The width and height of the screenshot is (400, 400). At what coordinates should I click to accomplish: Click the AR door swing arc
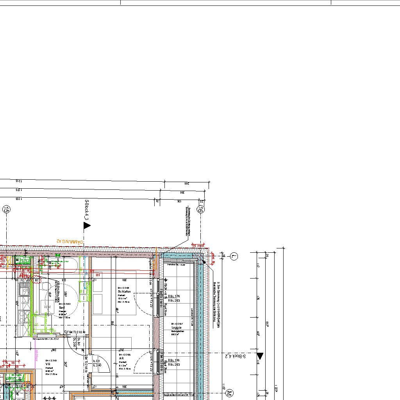143,362
